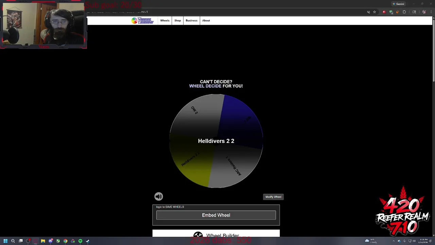Open Windows taskbar Search
435x245 pixels.
13,241
